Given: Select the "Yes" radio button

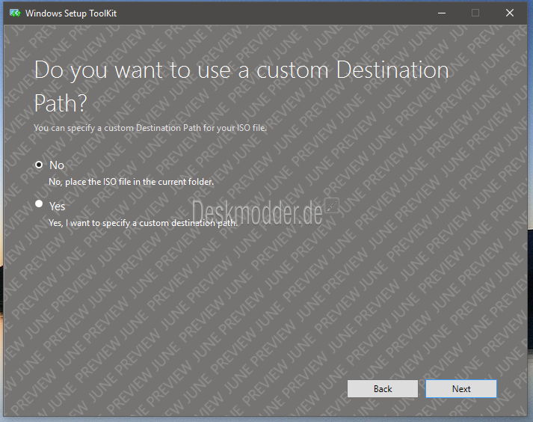Looking at the screenshot, I should tap(39, 204).
